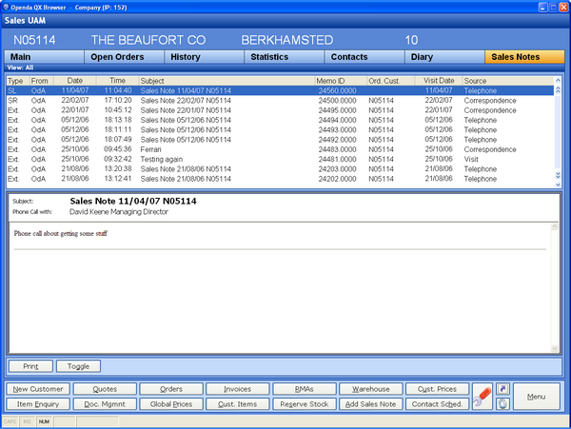
Task: Open the Open Orders tab
Action: tap(124, 57)
